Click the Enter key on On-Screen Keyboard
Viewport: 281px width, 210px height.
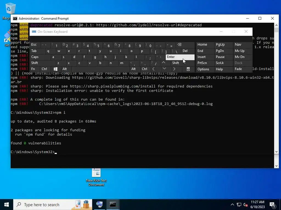coord(180,57)
